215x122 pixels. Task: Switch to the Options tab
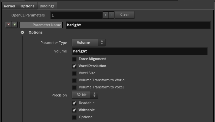[27, 6]
